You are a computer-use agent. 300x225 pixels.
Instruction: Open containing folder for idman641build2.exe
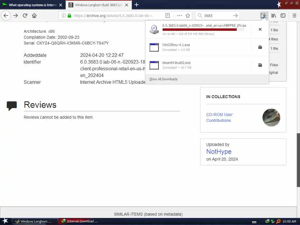[260, 65]
